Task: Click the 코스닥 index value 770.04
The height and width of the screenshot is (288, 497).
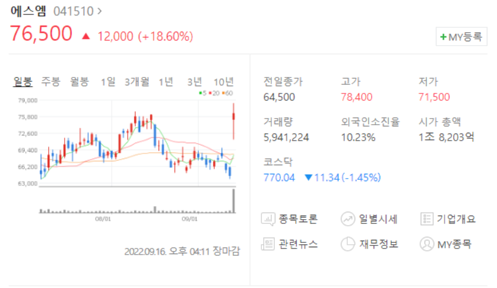Action: [x=279, y=177]
